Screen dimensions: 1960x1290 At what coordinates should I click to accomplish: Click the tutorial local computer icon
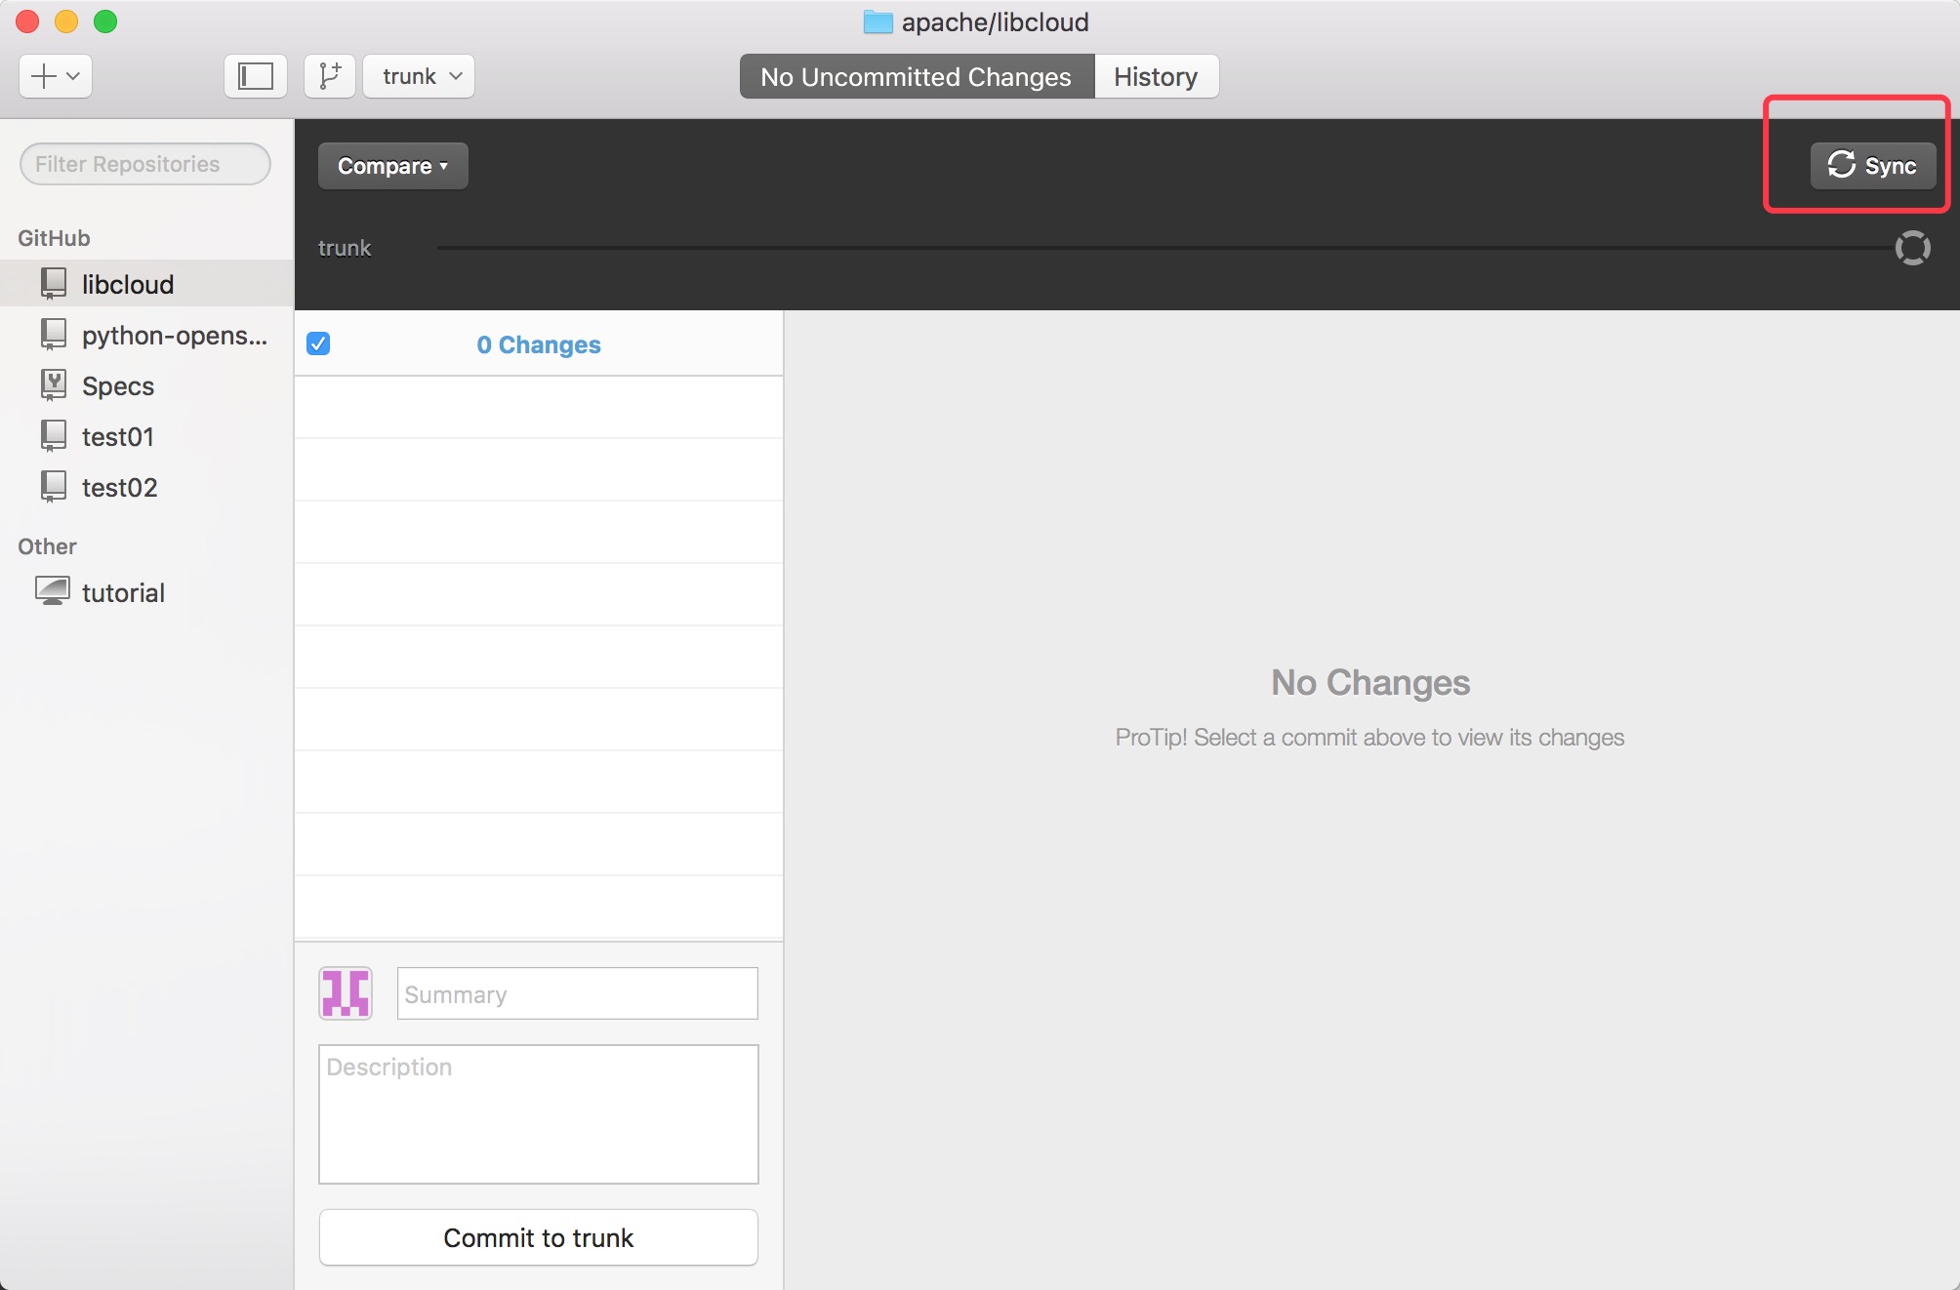pyautogui.click(x=53, y=591)
